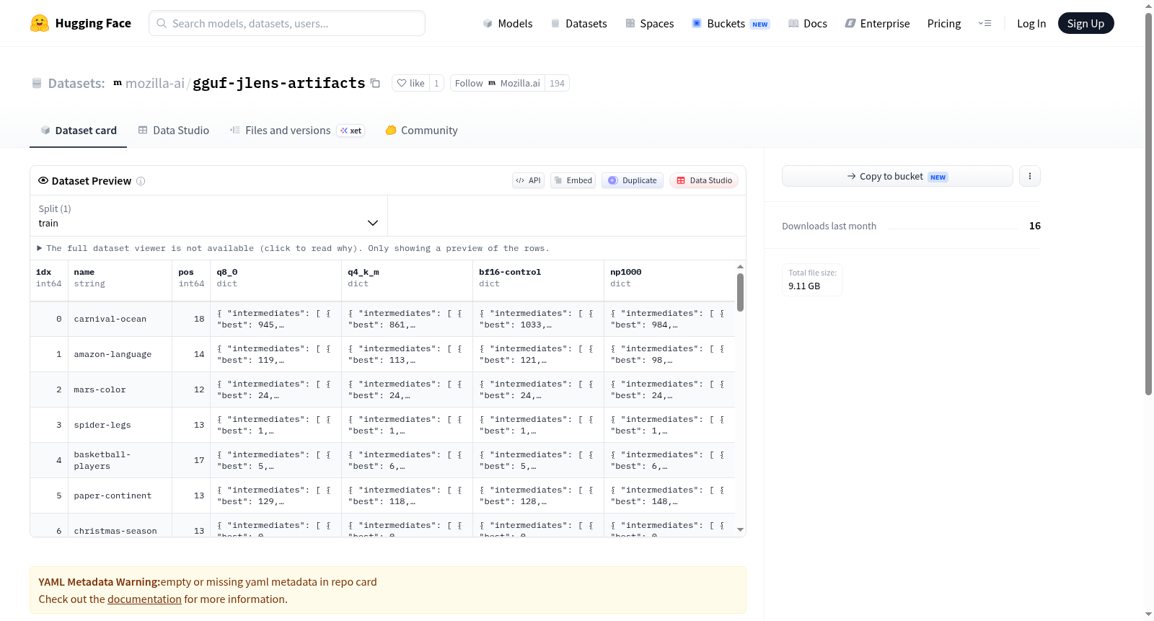The width and height of the screenshot is (1154, 621).
Task: Click Log In
Action: click(1031, 23)
